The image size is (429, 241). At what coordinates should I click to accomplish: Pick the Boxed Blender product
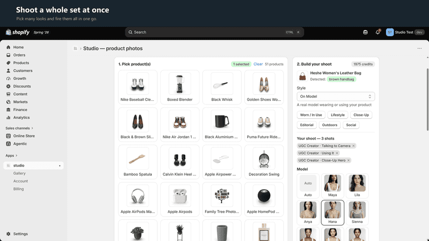pos(180,87)
